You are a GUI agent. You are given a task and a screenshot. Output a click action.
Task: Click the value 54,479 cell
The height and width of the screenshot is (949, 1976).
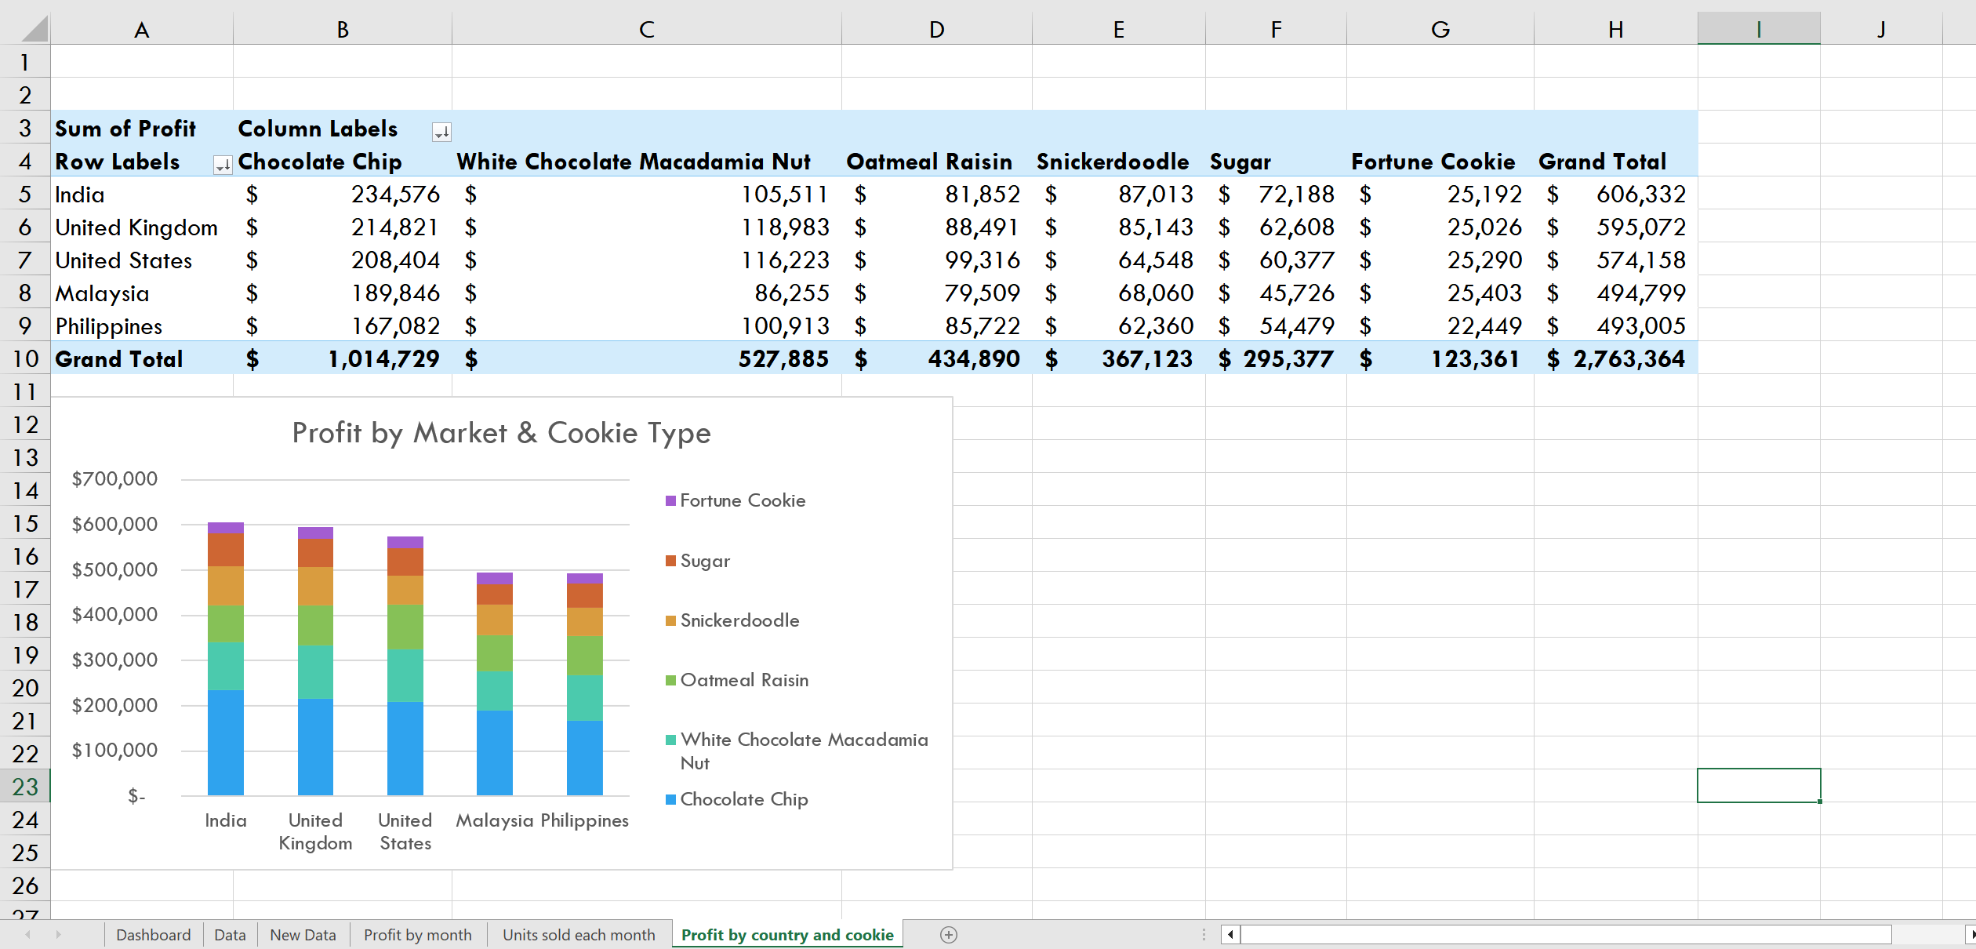(1277, 325)
